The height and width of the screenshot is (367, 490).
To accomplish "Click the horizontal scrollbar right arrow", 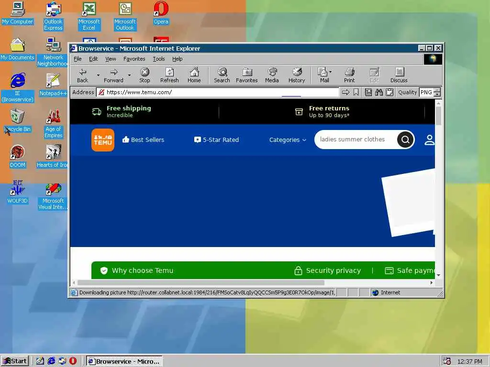I will pyautogui.click(x=432, y=283).
